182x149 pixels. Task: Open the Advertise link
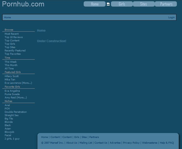click(115, 143)
